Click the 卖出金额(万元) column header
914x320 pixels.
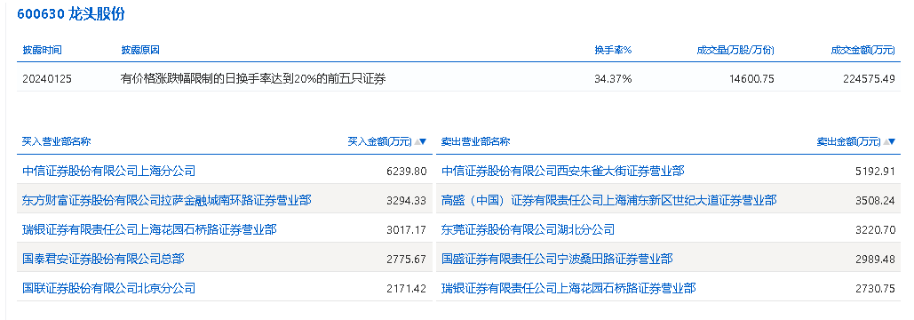tap(849, 141)
